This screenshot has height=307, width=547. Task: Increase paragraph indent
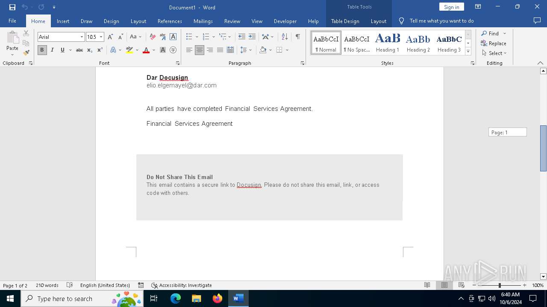(x=252, y=37)
